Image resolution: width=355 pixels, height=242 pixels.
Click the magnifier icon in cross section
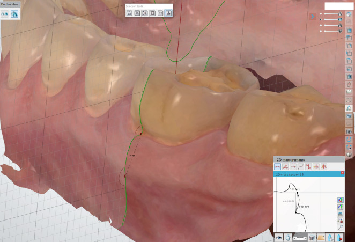coord(340,228)
